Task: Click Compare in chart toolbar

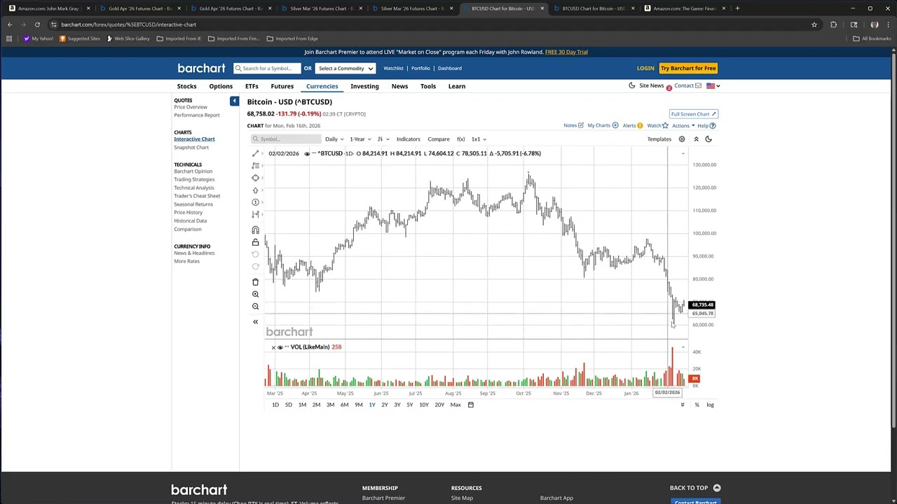Action: [439, 139]
